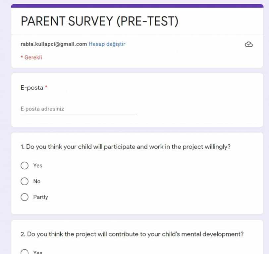Screen dimensions: 269x254
Task: Click the 'PARENT SURVEY (PRE-TEST)' form title
Action: pyautogui.click(x=99, y=21)
